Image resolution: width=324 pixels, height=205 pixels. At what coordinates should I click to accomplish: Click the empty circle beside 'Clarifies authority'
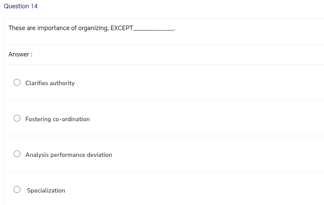click(17, 82)
